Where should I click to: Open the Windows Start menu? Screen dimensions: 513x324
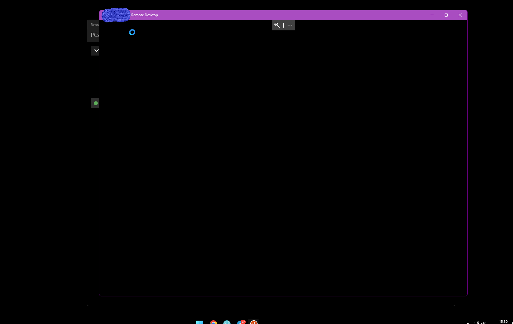(x=200, y=322)
